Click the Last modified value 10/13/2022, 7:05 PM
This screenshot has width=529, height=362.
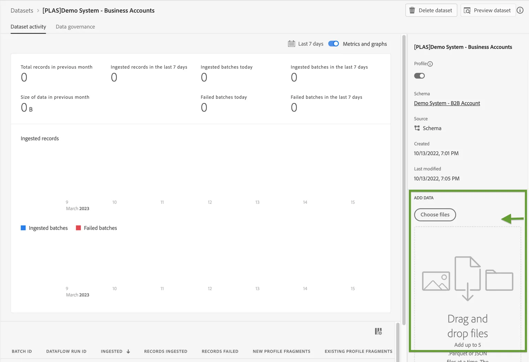click(x=437, y=178)
